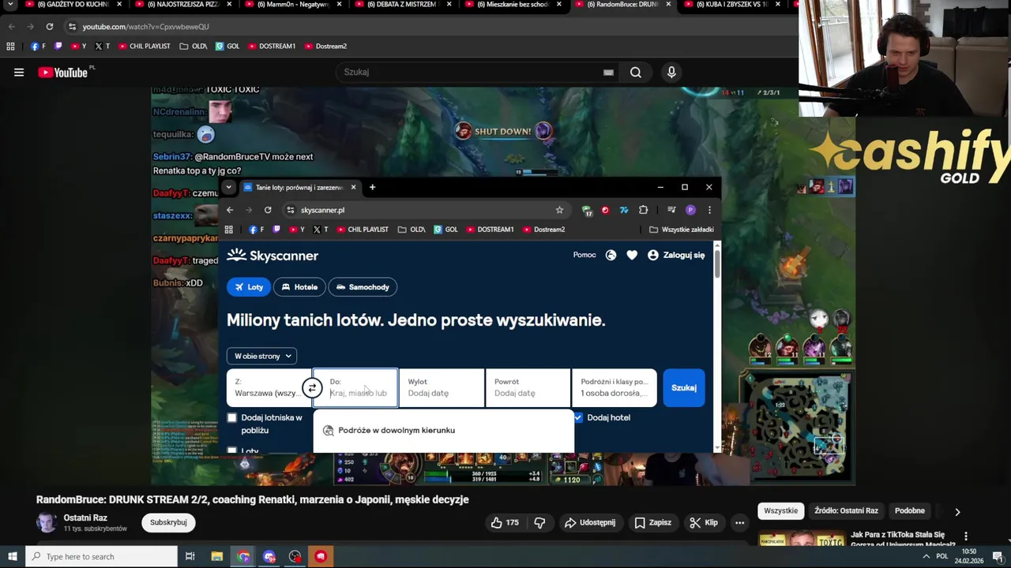Image resolution: width=1011 pixels, height=568 pixels.
Task: Start YouTube voice search with microphone
Action: [671, 72]
